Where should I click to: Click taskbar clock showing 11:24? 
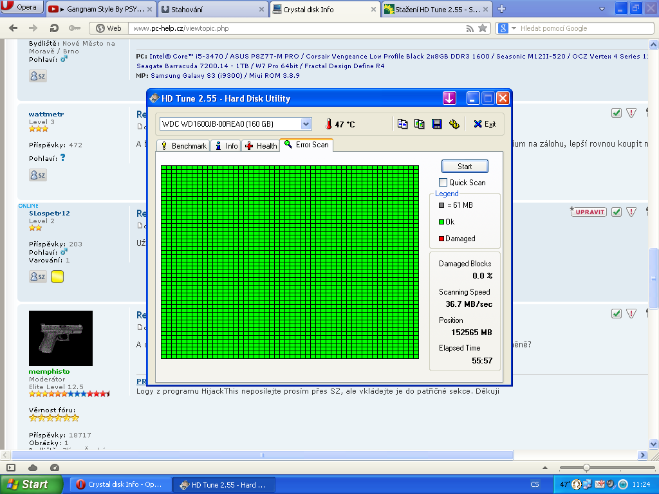click(641, 484)
